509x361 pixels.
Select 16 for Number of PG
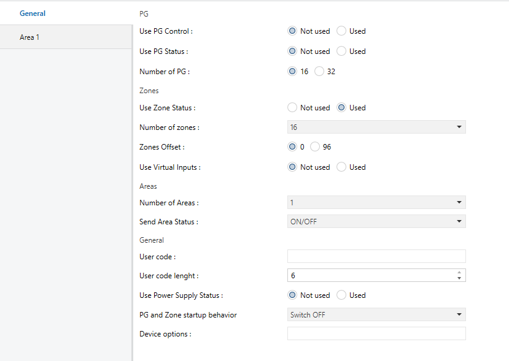pyautogui.click(x=292, y=71)
